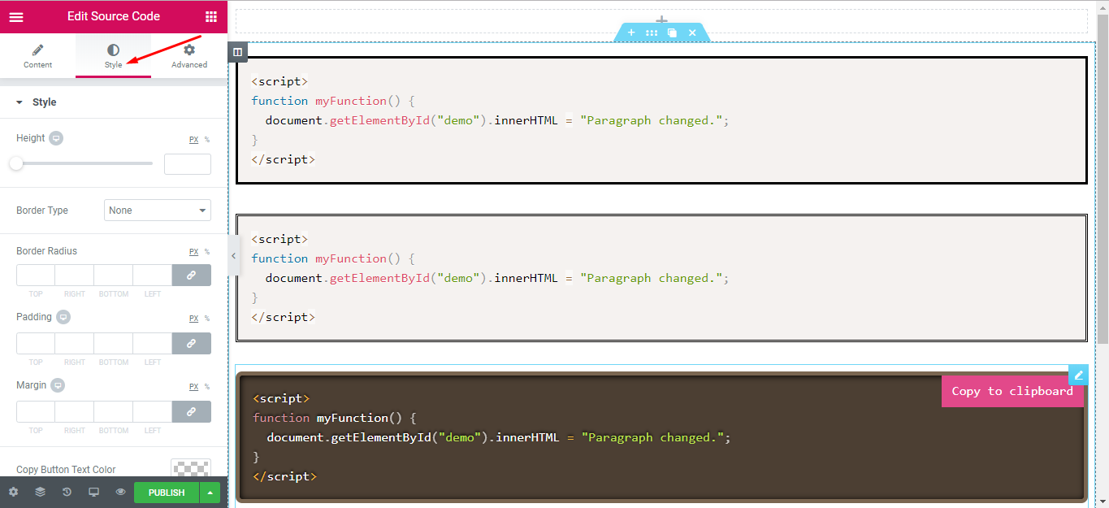Open the Border Type dropdown
Screen dimensions: 1109x508
pos(158,211)
